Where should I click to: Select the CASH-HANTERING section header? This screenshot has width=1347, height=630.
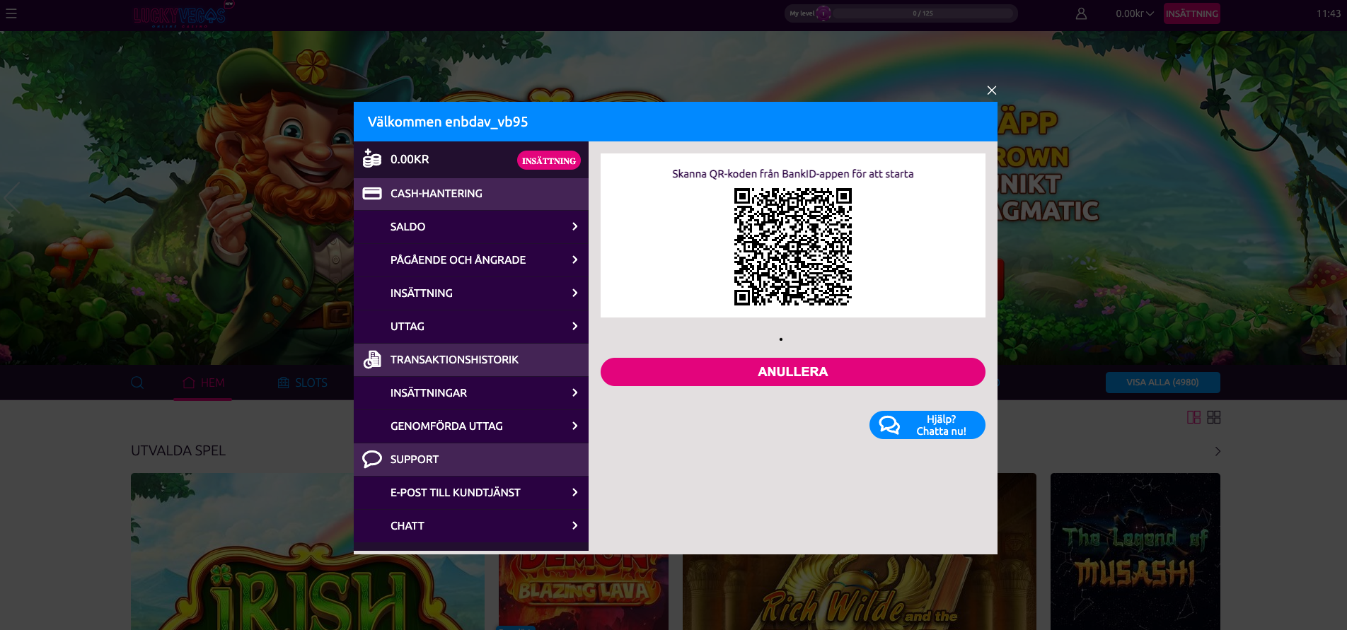[471, 194]
